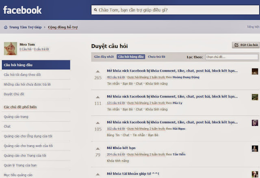Open Quảng cáo cho trang web của tôi

pyautogui.click(x=28, y=146)
